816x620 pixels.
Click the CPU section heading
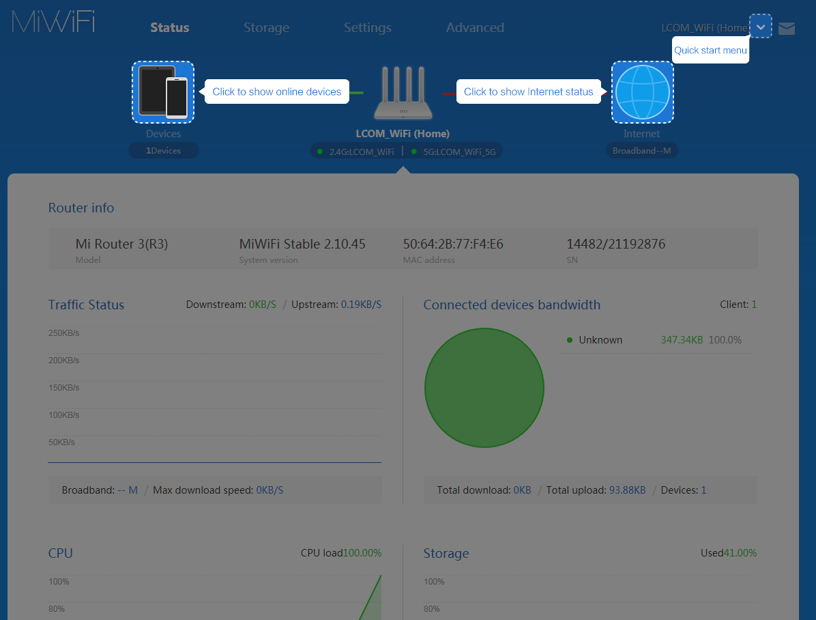click(60, 553)
